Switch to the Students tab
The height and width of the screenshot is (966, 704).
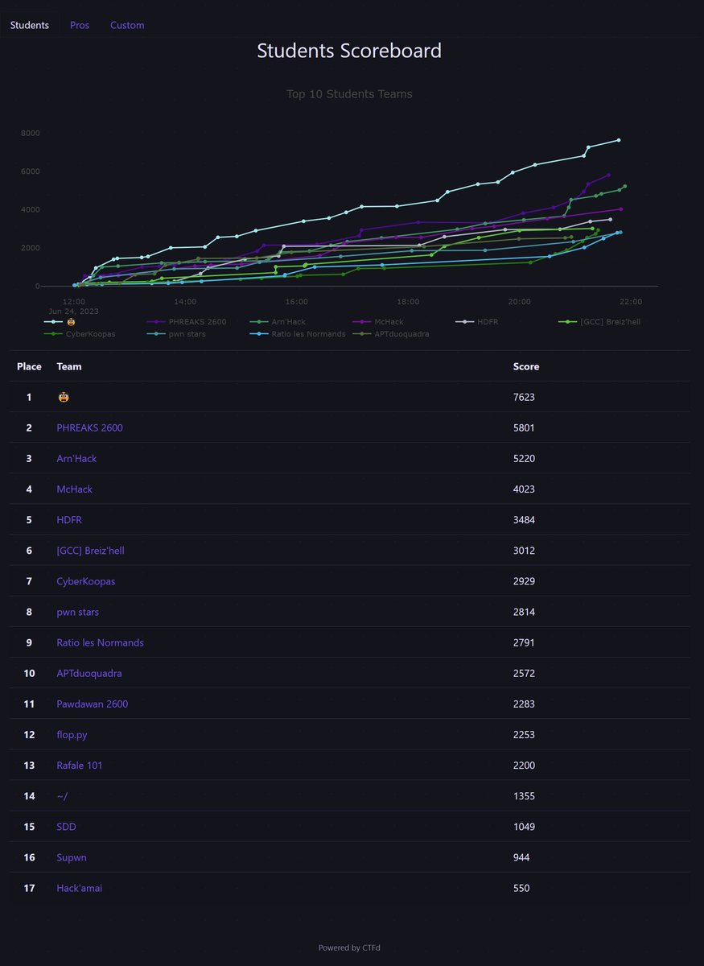point(30,25)
